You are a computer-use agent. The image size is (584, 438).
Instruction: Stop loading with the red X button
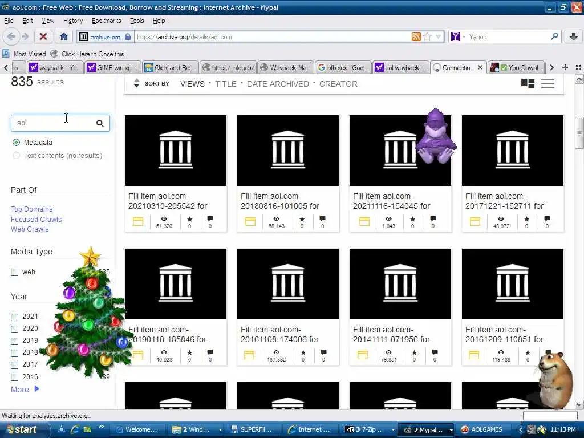[43, 36]
